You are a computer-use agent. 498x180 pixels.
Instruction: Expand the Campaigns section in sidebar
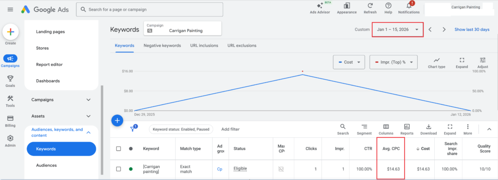(x=61, y=99)
